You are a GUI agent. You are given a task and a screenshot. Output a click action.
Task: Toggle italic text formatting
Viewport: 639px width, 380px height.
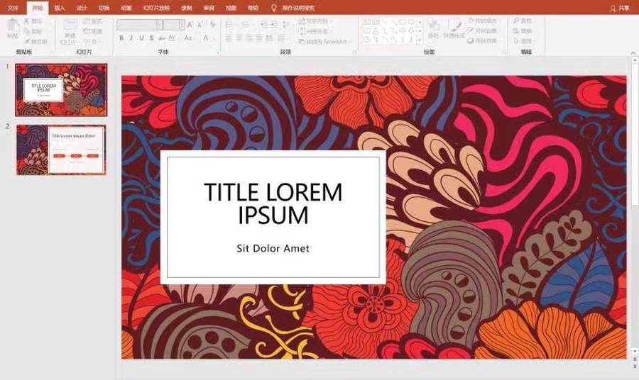131,38
